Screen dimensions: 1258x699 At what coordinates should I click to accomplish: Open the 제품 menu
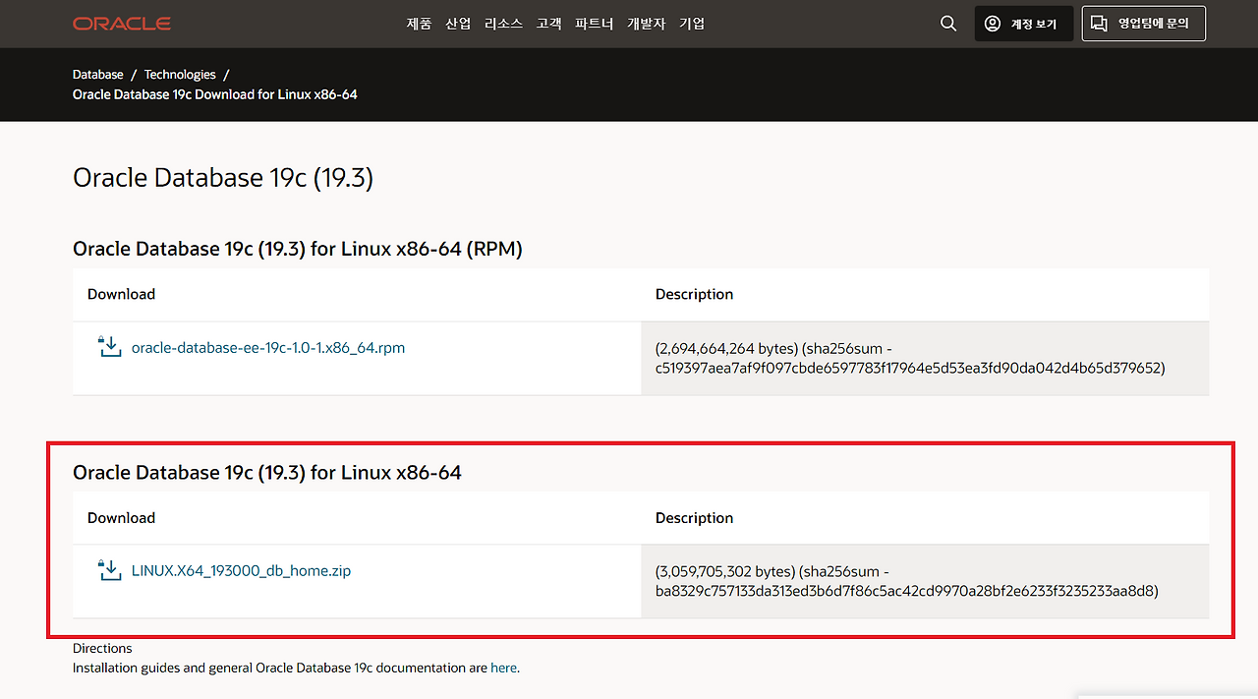point(419,23)
